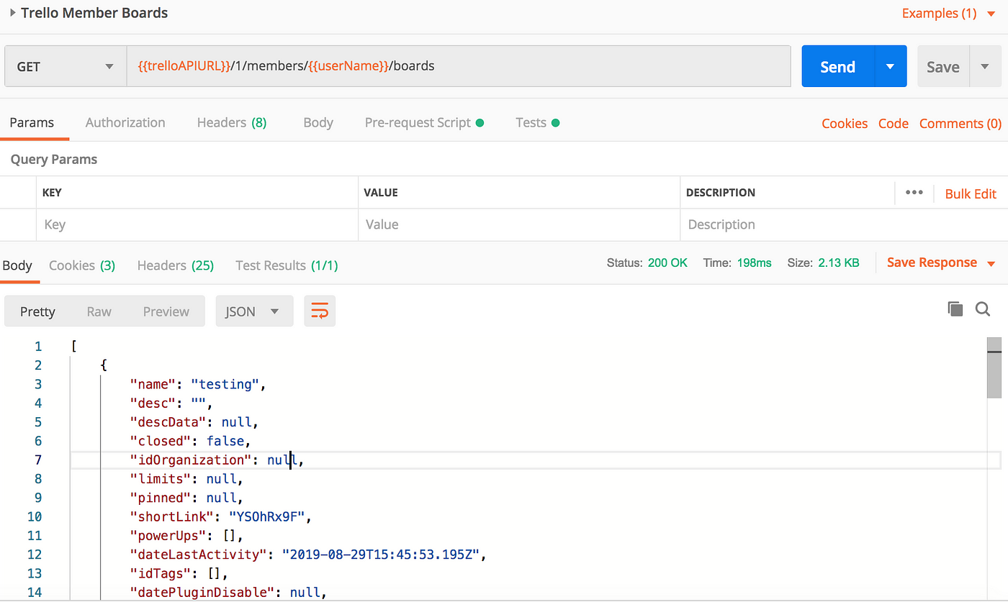
Task: Open the Code link
Action: 894,123
